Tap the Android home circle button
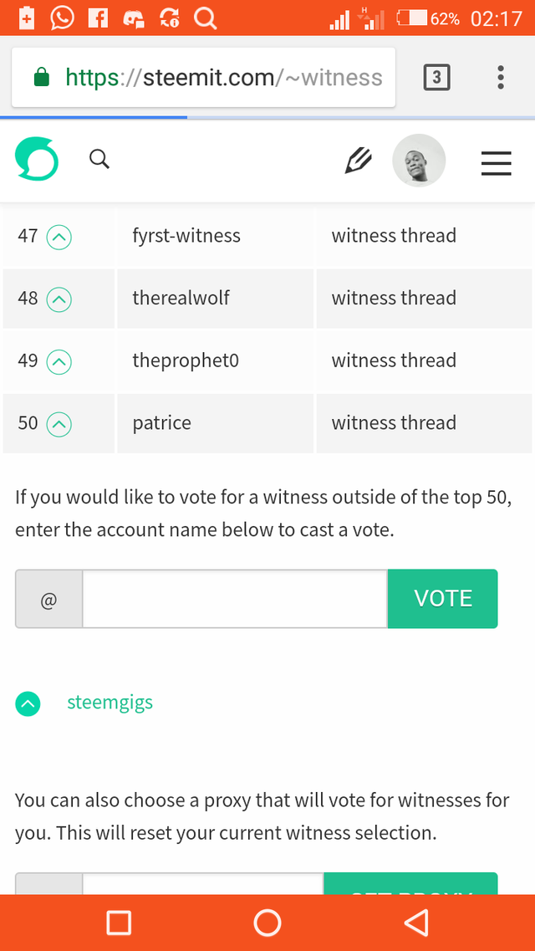 click(267, 923)
